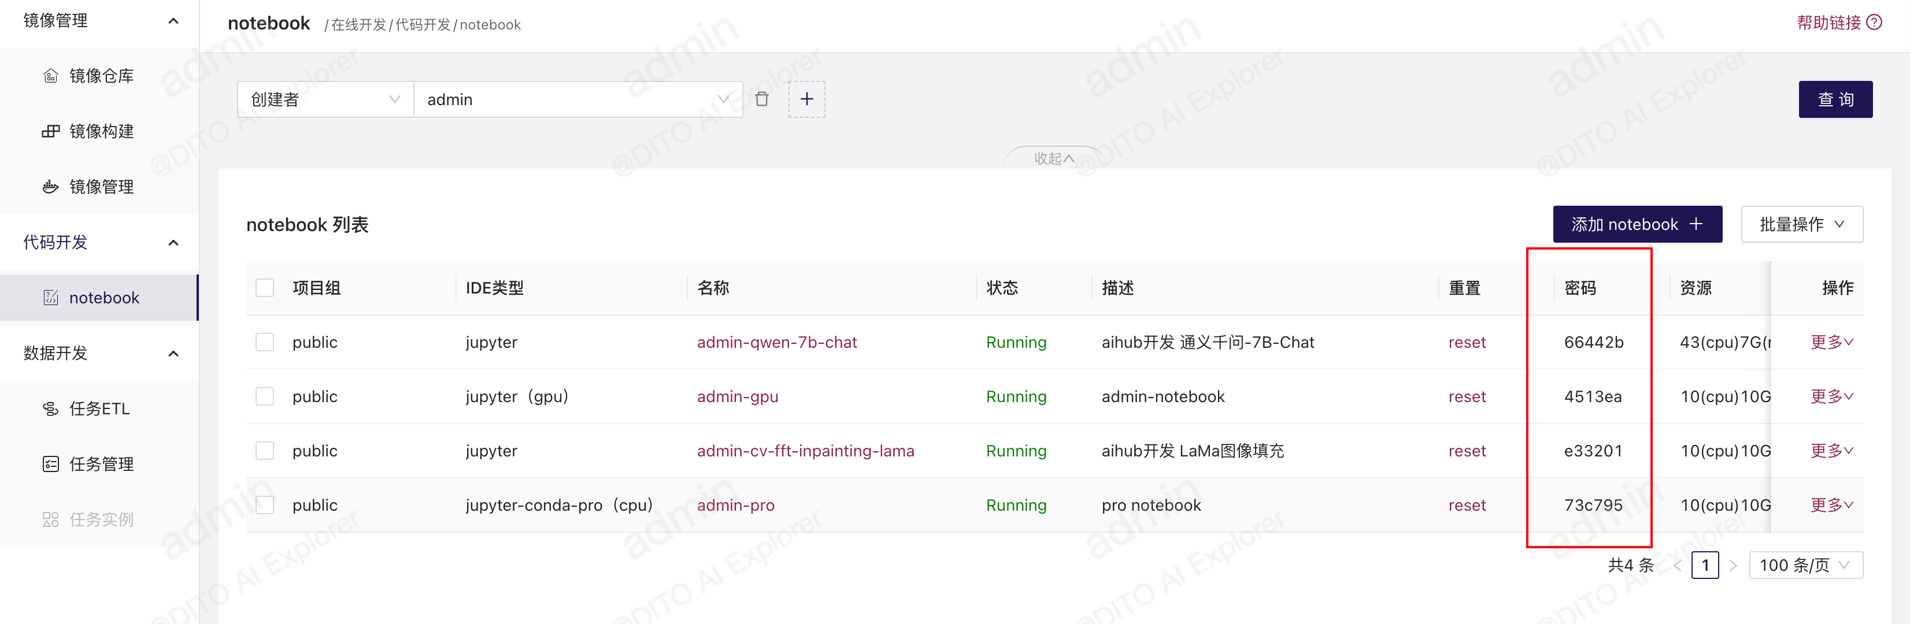Click the notebook sidebar icon

tap(50, 297)
